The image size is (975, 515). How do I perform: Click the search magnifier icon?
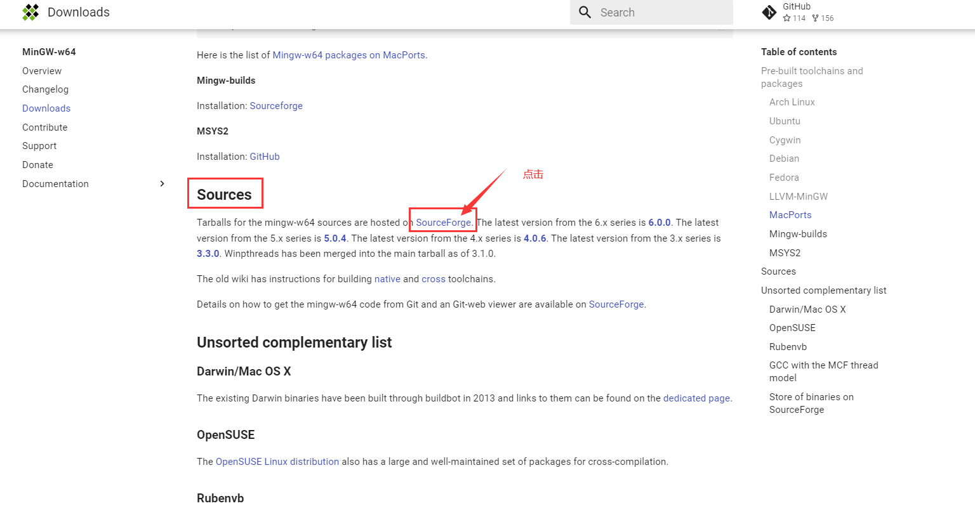pos(585,12)
